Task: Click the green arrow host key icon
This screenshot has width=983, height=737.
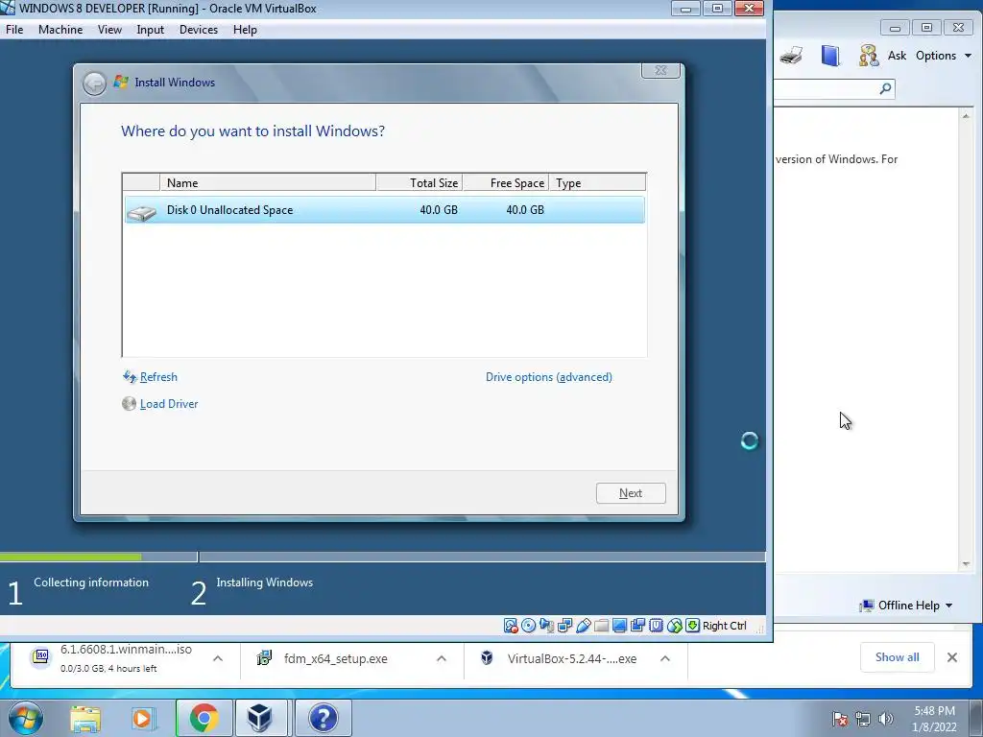Action: [x=692, y=626]
